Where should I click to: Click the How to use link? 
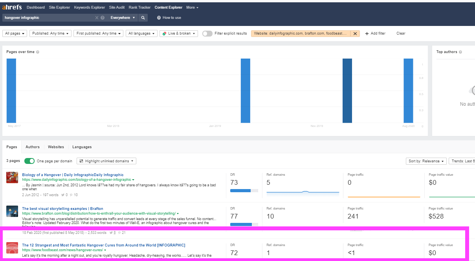(172, 18)
